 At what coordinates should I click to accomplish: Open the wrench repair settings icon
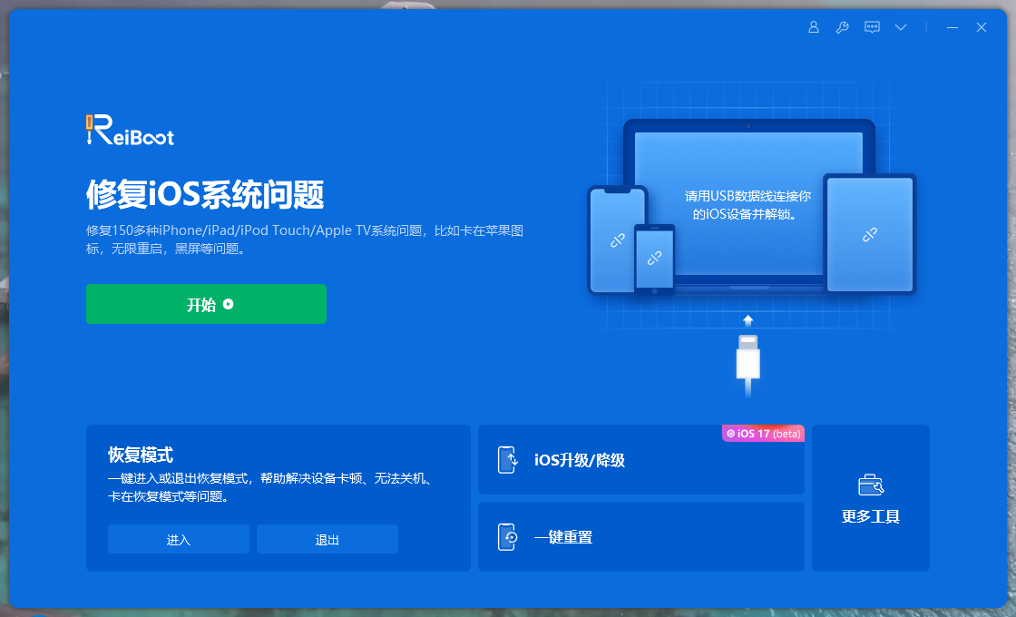click(x=843, y=27)
